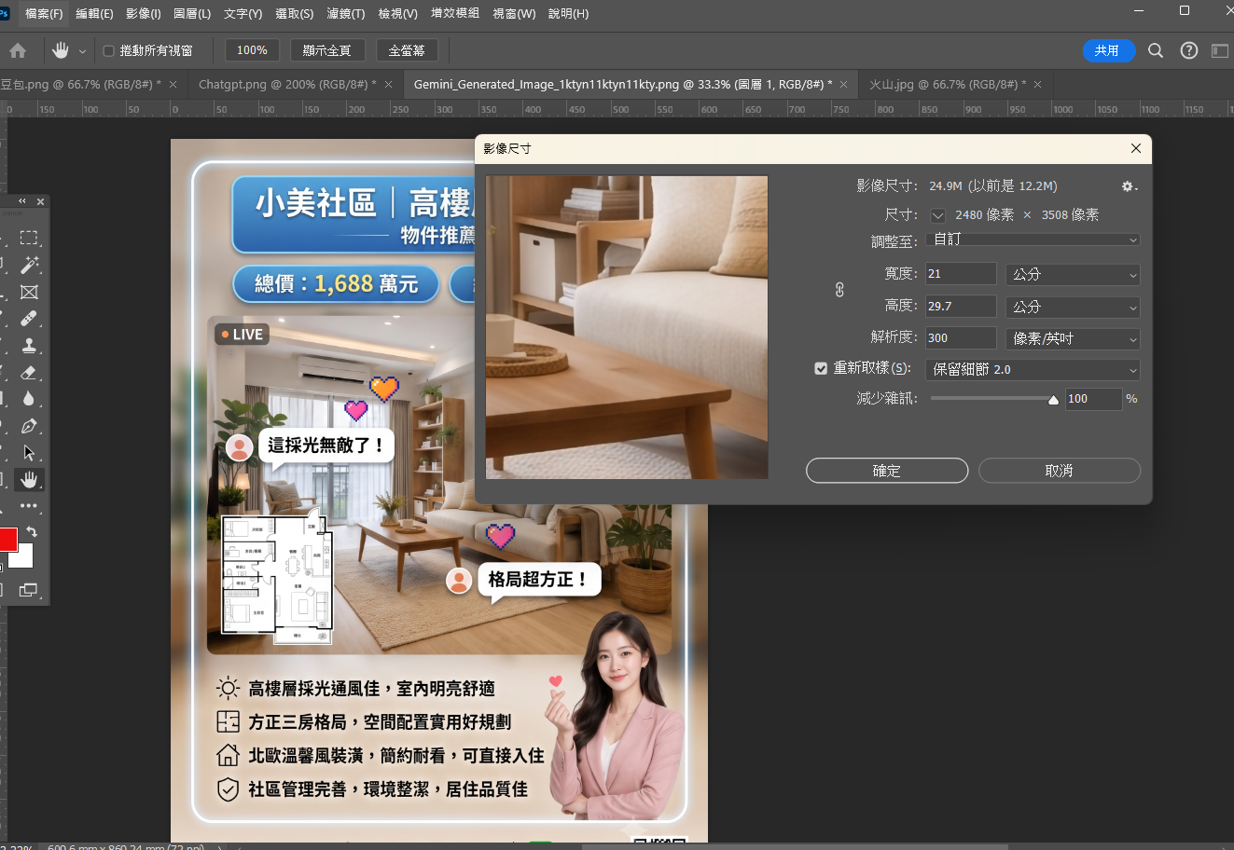Click the 高度 value field

[961, 306]
